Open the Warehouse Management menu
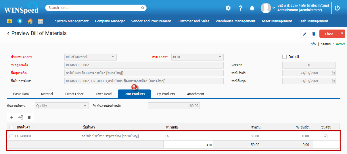Screen dimensions: 347x154 tap(235, 21)
